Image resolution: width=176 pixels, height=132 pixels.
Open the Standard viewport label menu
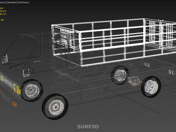coord(12,3)
